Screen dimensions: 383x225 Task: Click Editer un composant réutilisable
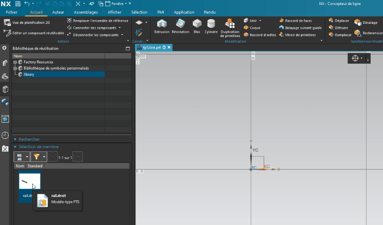pos(34,33)
